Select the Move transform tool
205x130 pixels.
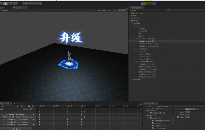pyautogui.click(x=6, y=4)
